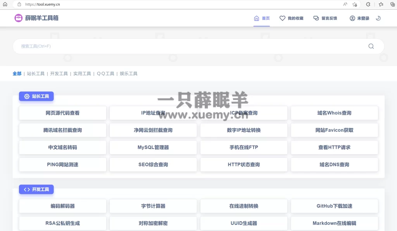Open 在线进制转换 tool
Image resolution: width=397 pixels, height=231 pixels.
(244, 206)
